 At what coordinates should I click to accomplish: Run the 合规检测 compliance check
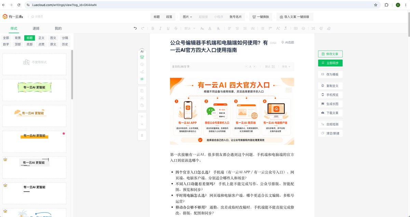point(330,124)
